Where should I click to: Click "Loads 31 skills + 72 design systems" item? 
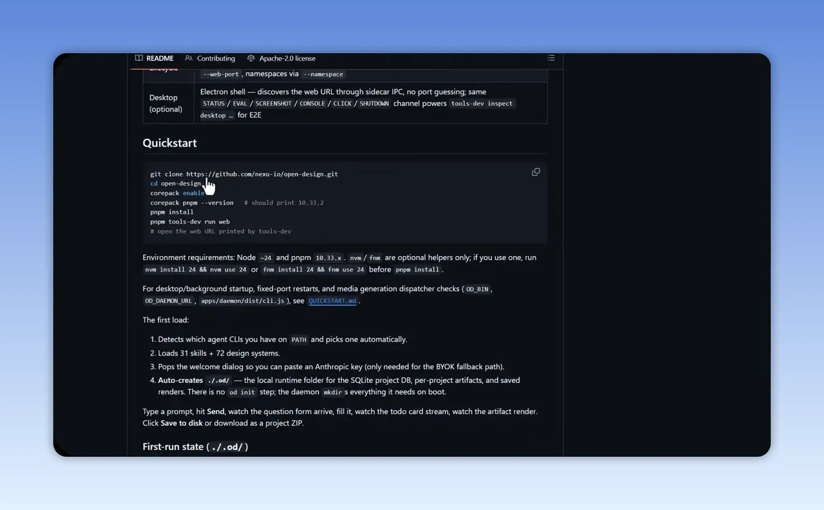pos(219,353)
